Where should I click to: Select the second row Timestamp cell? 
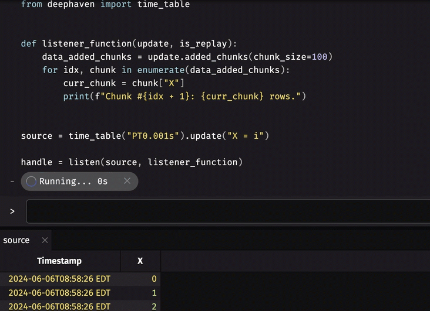[x=59, y=293]
